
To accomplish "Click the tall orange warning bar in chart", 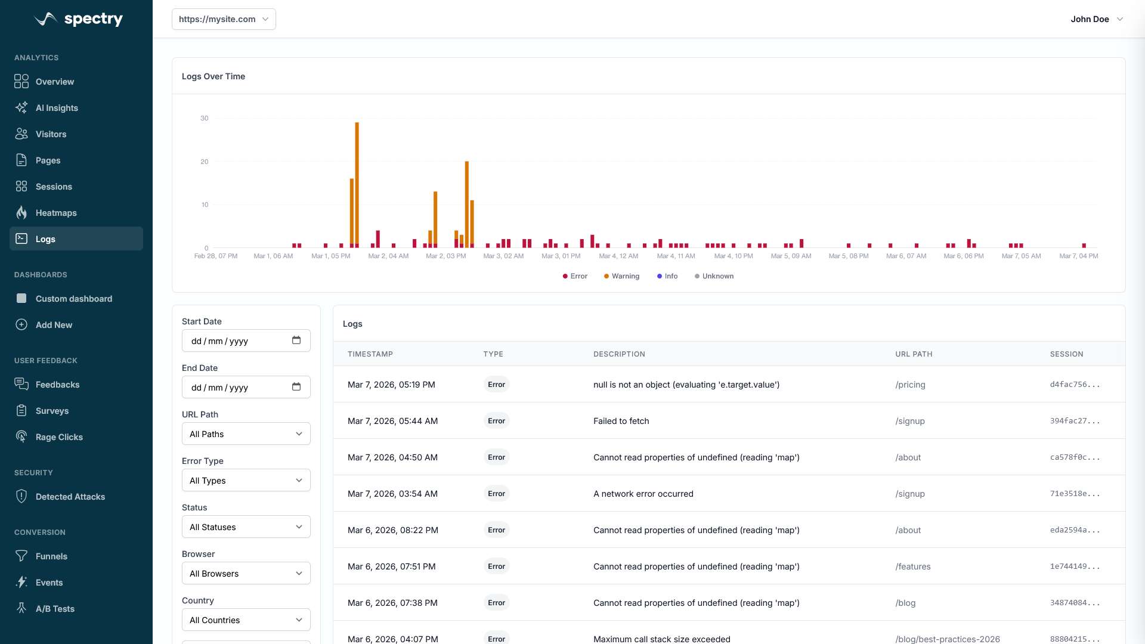I will pyautogui.click(x=357, y=179).
